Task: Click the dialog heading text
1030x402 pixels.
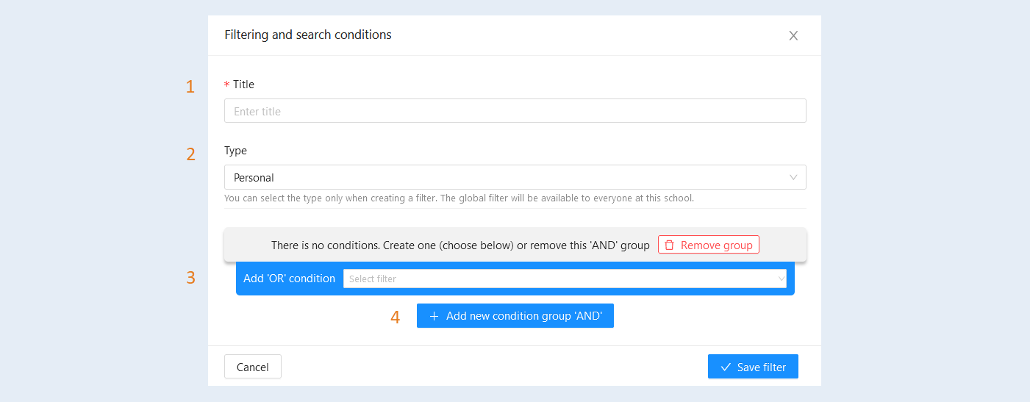Action: pyautogui.click(x=308, y=35)
